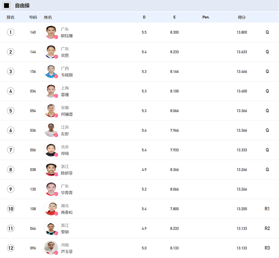Click the E score 7.800
279x258 pixels.
(174, 209)
